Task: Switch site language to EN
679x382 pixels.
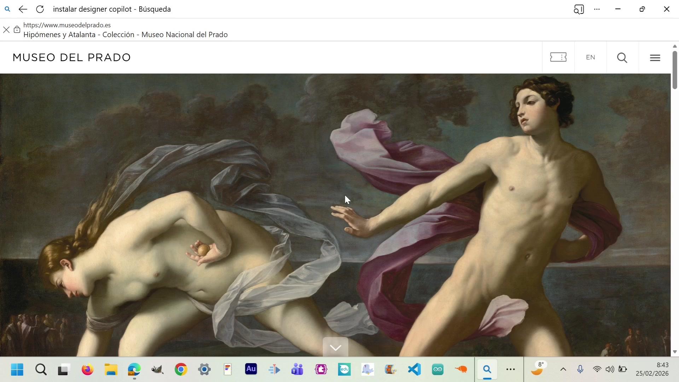Action: click(590, 57)
